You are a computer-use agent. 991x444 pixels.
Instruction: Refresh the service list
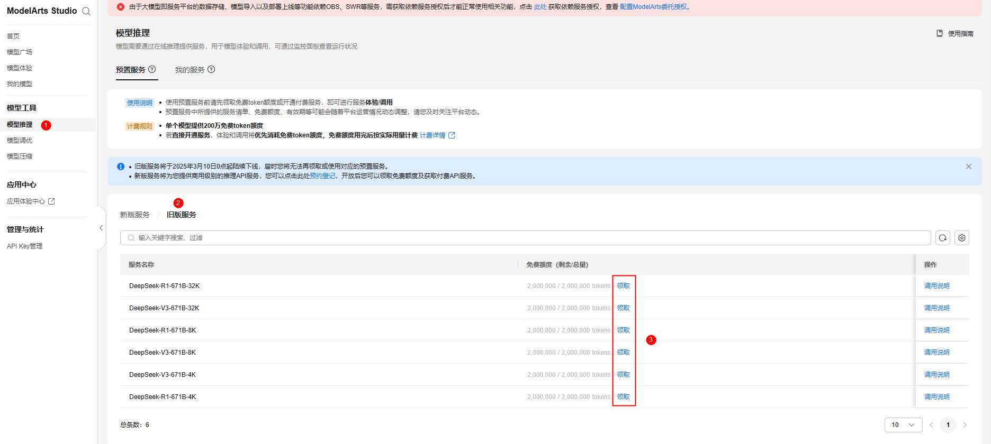(943, 238)
